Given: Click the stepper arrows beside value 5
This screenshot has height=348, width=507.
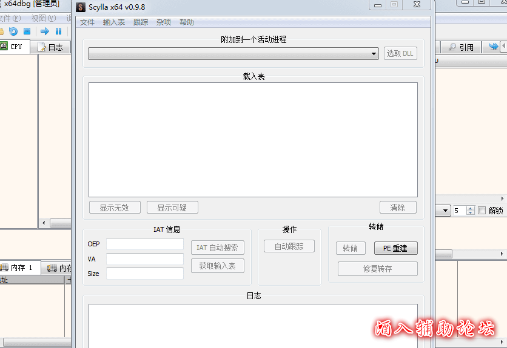Looking at the screenshot, I should [x=471, y=211].
